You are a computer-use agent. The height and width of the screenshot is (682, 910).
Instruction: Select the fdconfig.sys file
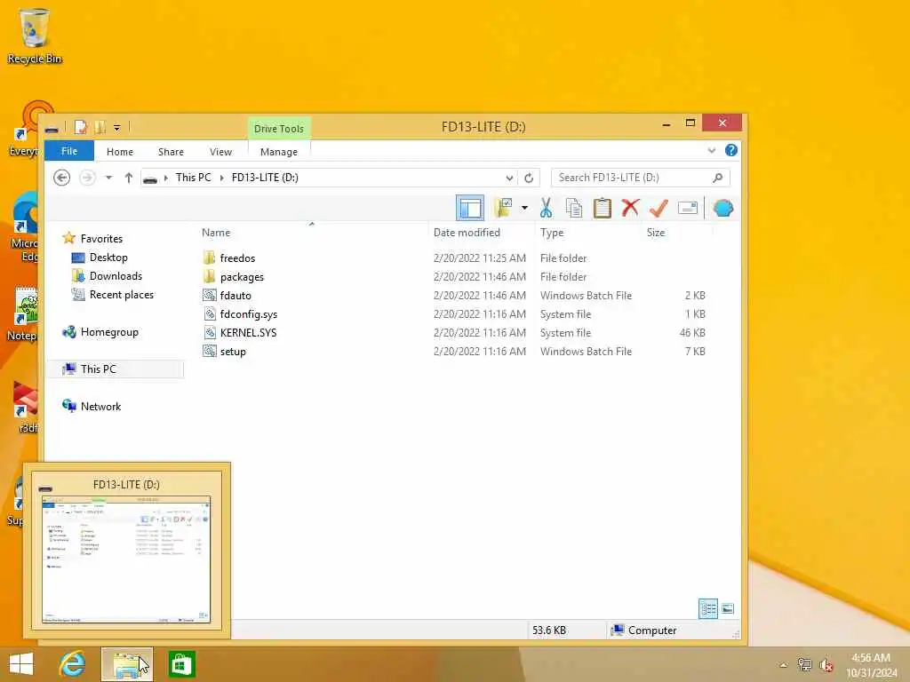pos(249,313)
